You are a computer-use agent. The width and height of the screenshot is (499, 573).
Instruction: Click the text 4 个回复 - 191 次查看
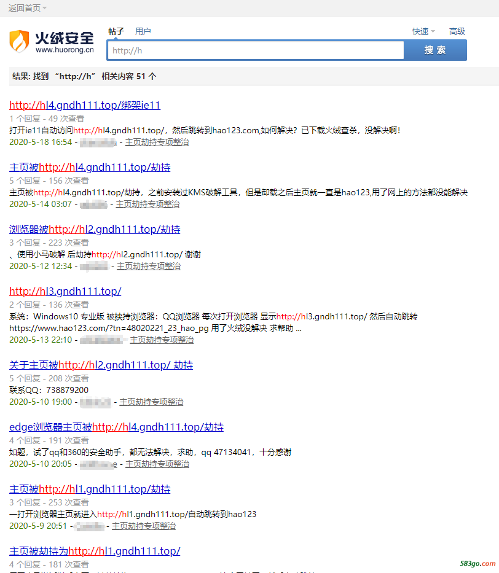[49, 441]
